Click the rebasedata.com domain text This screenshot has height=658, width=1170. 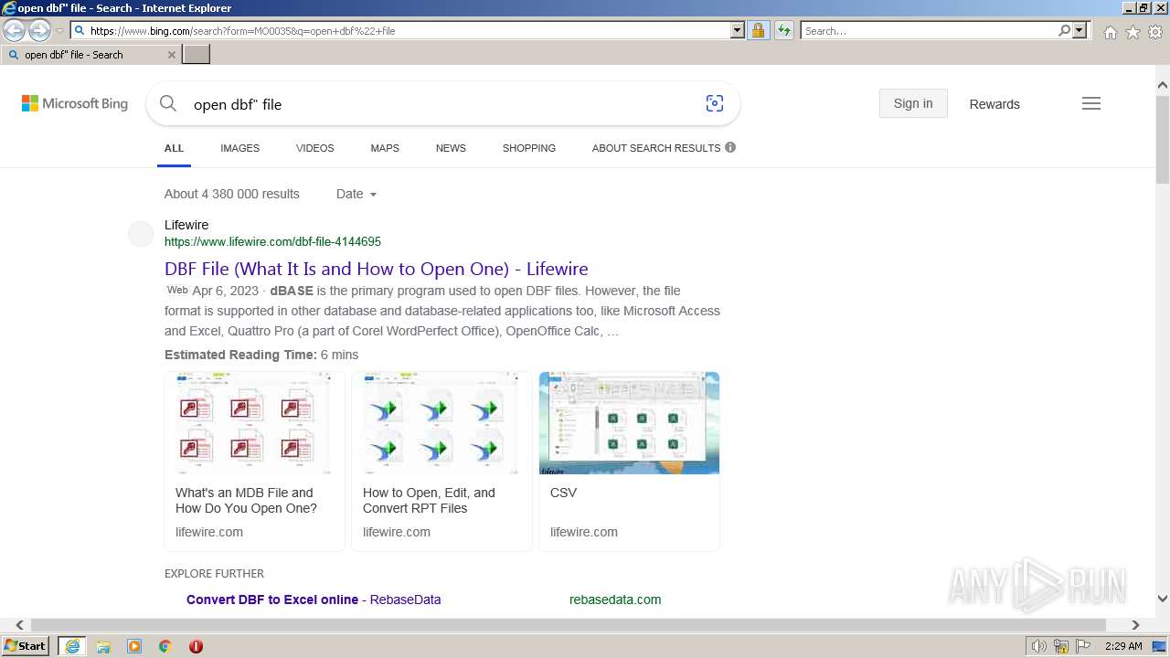tap(615, 600)
